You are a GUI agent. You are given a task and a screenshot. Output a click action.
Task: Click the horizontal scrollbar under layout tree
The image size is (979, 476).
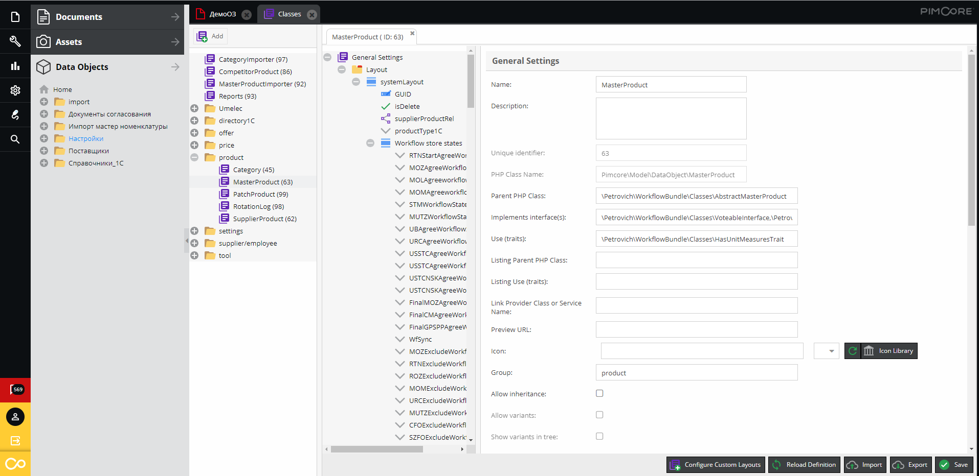376,449
